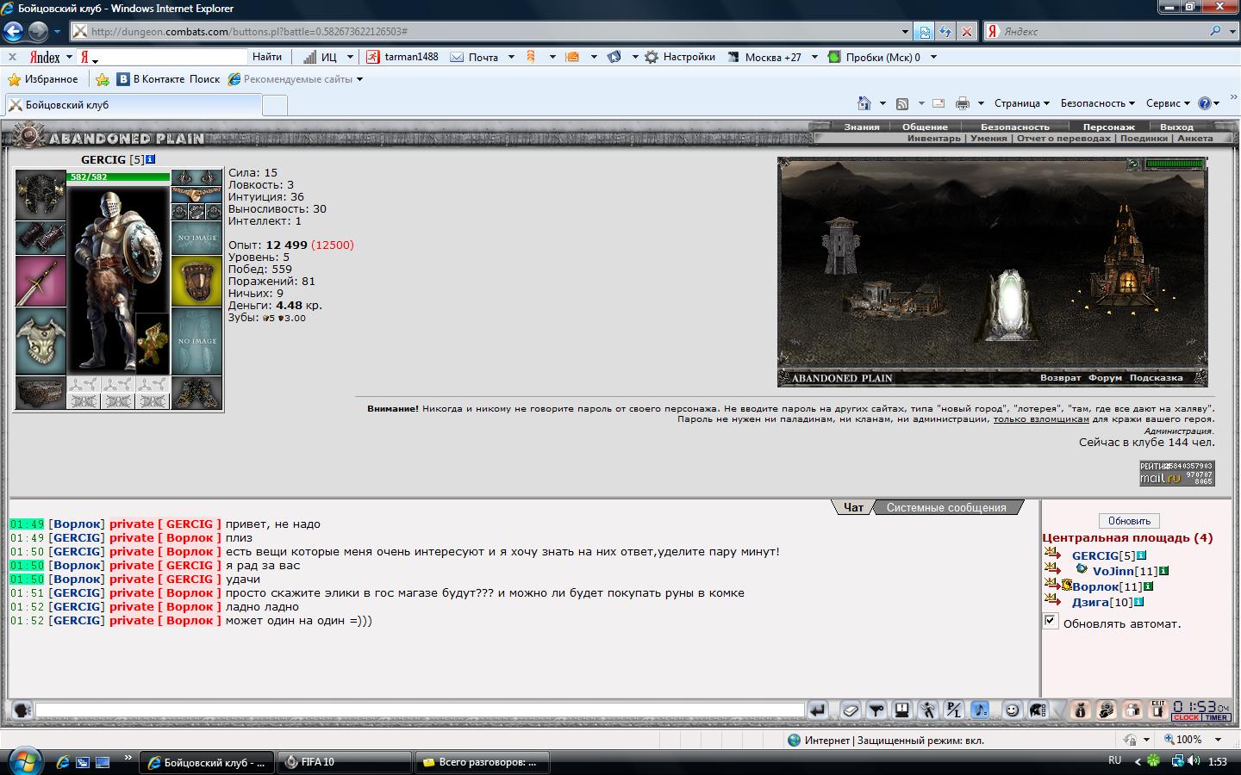Open info icon next to VoJinn[11]
The height and width of the screenshot is (775, 1241).
[1163, 571]
